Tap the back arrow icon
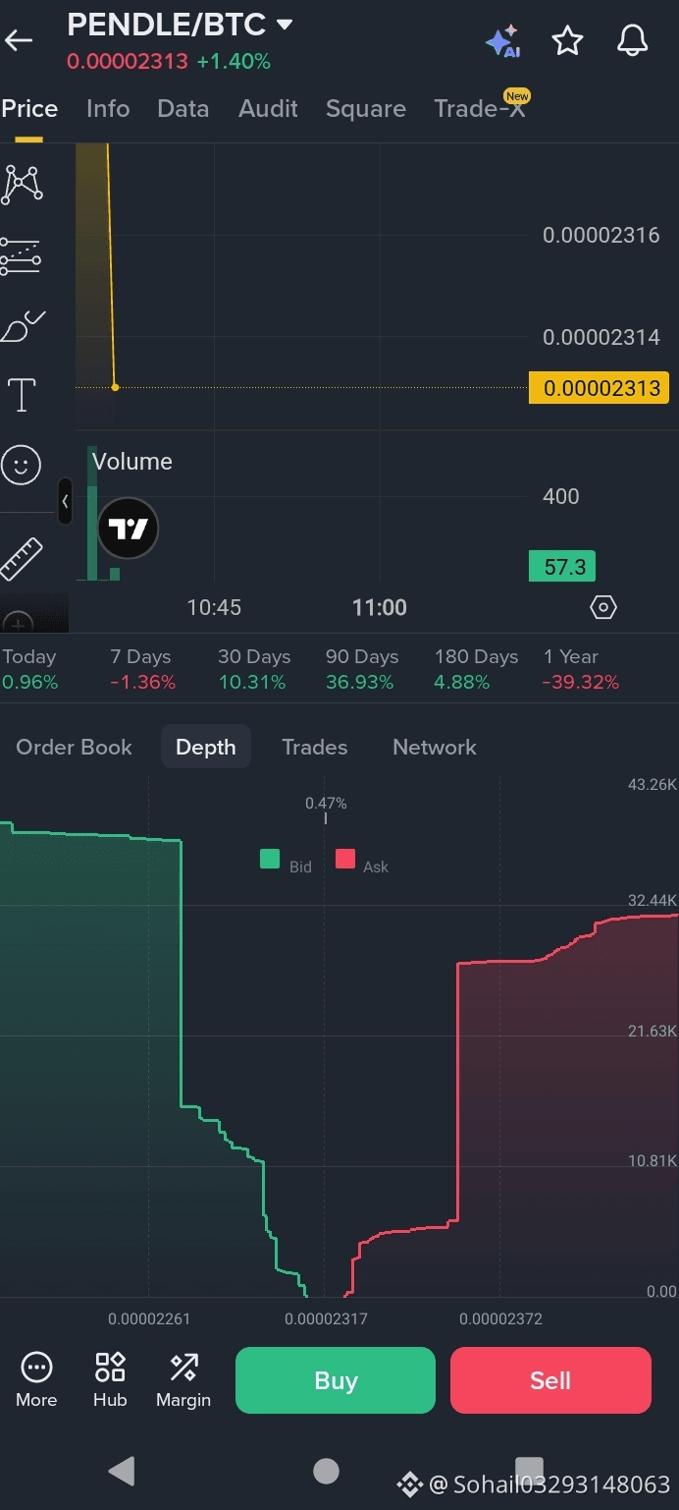Image resolution: width=679 pixels, height=1510 pixels. click(x=19, y=40)
